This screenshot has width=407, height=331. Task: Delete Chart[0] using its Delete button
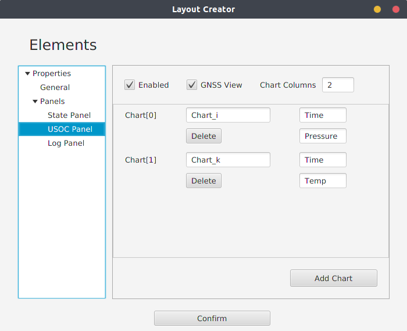(203, 136)
